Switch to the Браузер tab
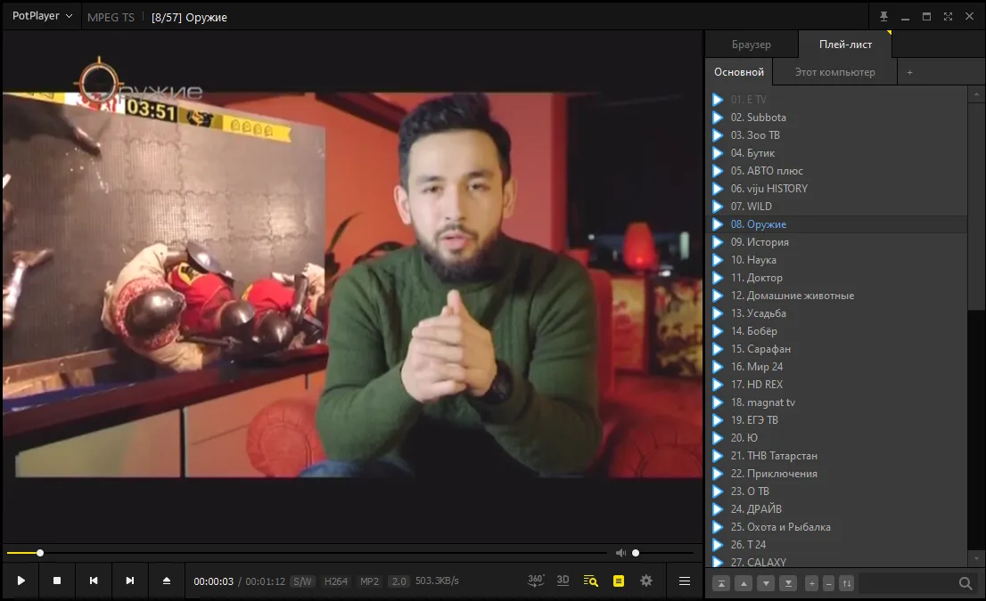 tap(751, 45)
